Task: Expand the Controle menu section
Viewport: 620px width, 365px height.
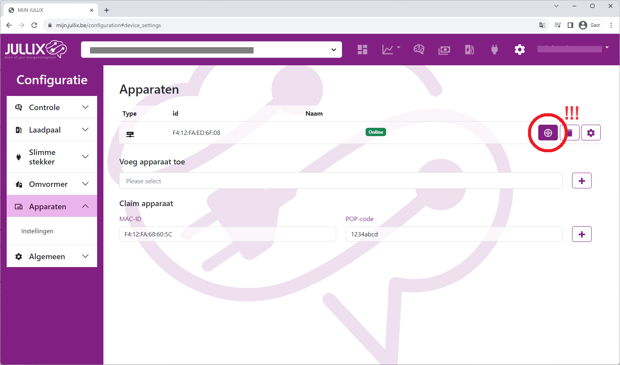Action: (x=52, y=107)
